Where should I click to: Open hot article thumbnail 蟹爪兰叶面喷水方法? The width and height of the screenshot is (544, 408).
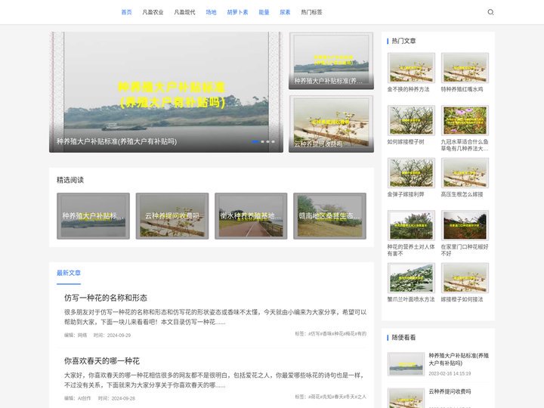411,278
